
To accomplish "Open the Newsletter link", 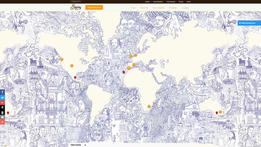I will (x=173, y=8).
